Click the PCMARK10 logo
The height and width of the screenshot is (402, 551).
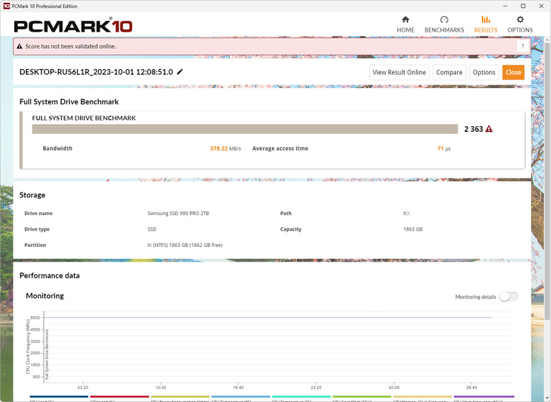click(73, 26)
